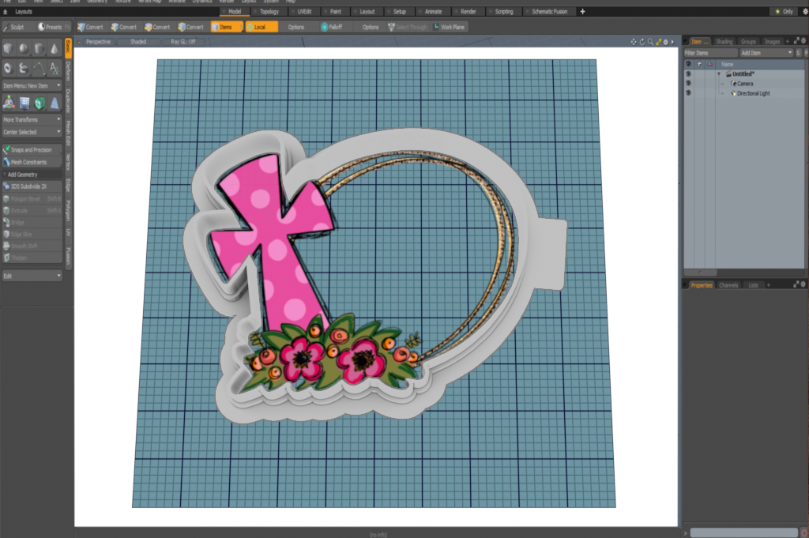The width and height of the screenshot is (809, 538).
Task: Toggle visibility of the Untitled scene
Action: point(688,73)
